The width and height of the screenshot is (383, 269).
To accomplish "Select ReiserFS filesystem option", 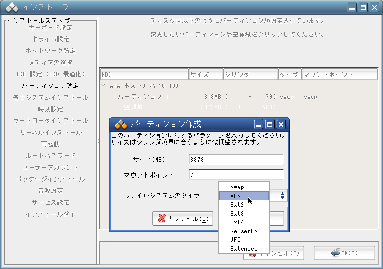I will click(x=243, y=231).
